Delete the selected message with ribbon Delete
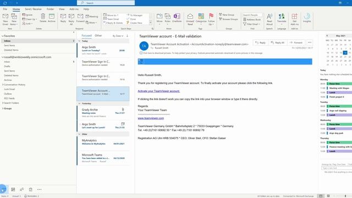This screenshot has width=352, height=198. (43, 18)
